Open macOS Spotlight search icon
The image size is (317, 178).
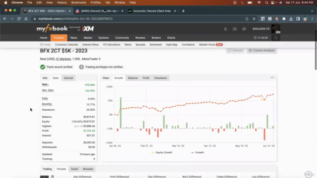266,2
